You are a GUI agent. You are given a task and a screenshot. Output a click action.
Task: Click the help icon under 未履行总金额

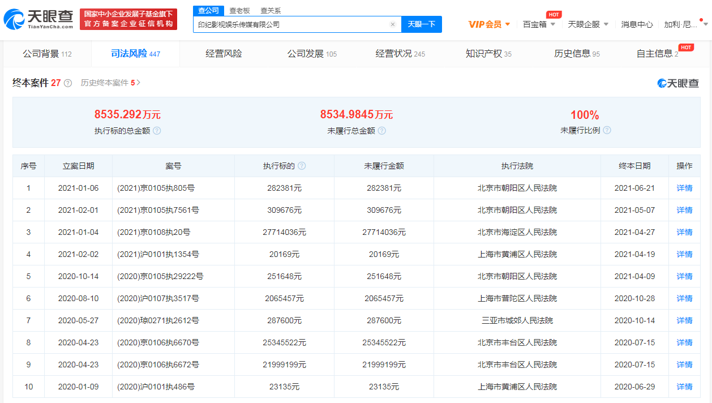(382, 131)
